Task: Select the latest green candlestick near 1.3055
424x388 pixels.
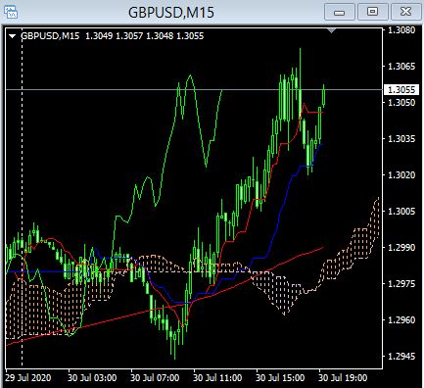Action: [x=324, y=96]
